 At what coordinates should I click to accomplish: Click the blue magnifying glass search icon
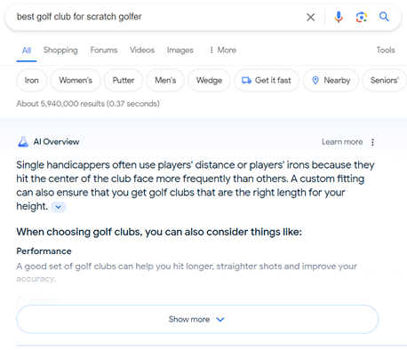click(x=384, y=17)
